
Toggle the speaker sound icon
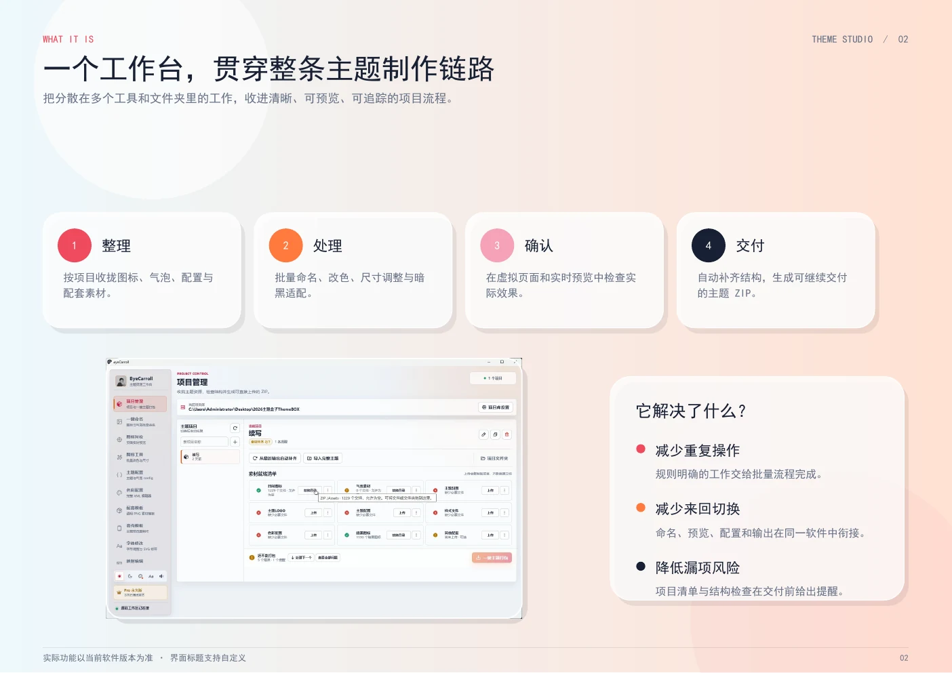pos(161,576)
